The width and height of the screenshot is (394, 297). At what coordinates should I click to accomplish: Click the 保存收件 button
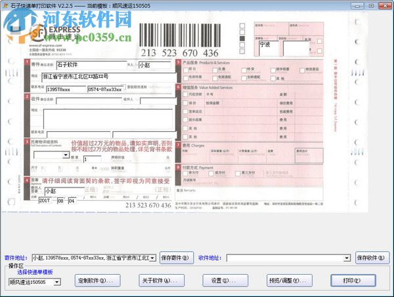click(372, 258)
